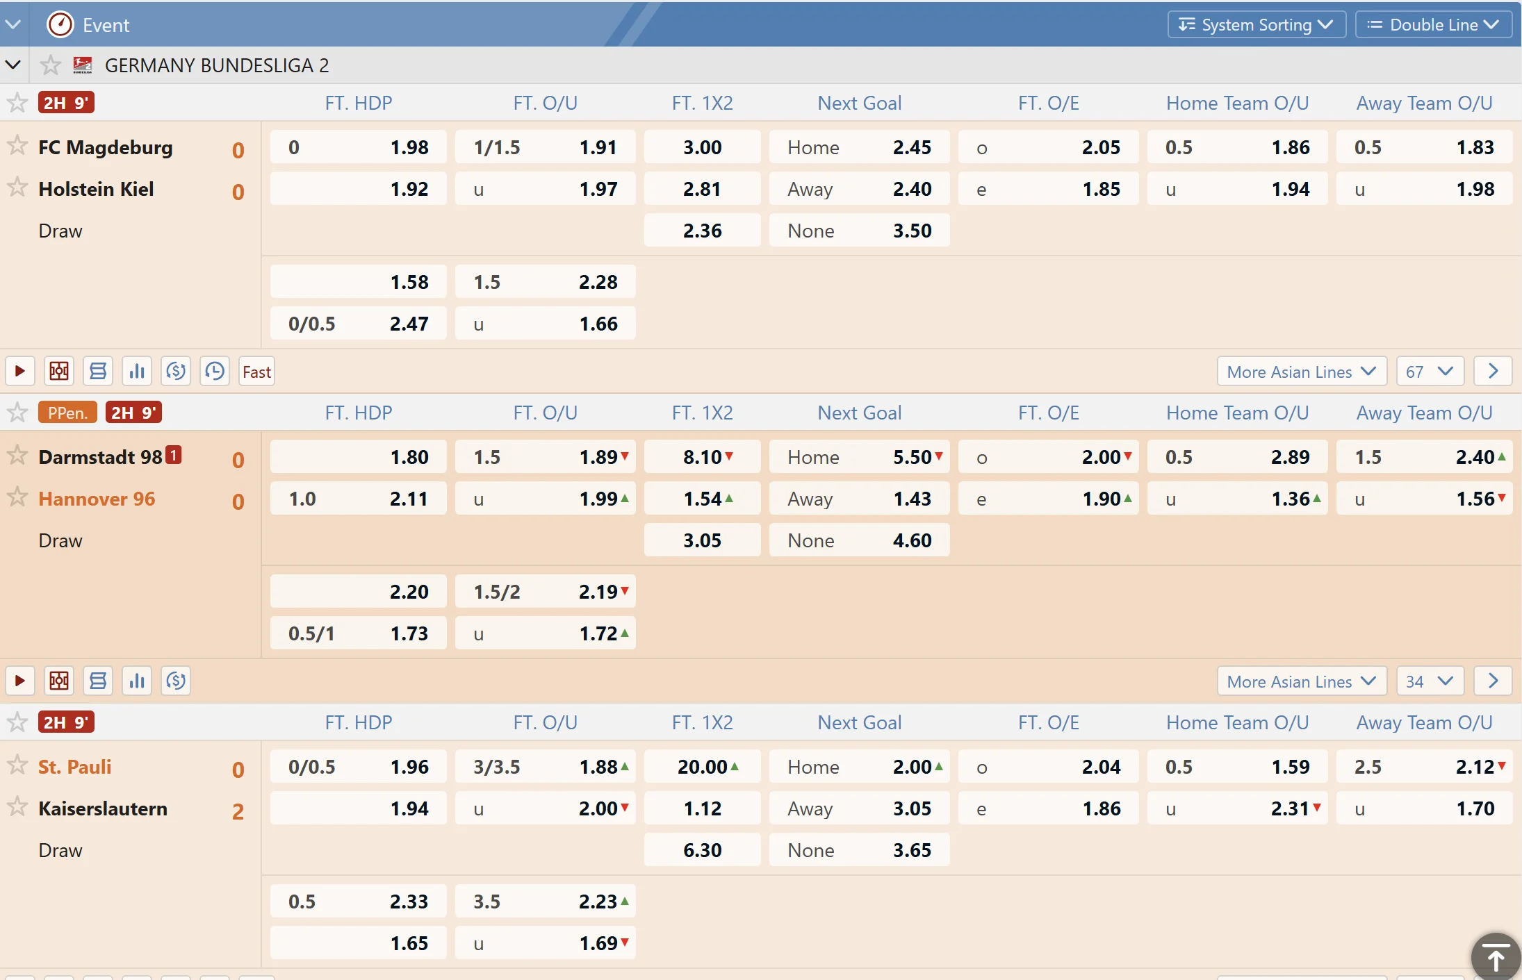
Task: Select over 1.5/2 at 2.19 Darmstadt match
Action: pos(545,592)
